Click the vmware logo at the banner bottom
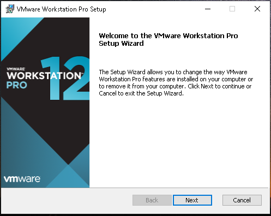The width and height of the screenshot is (271, 216). click(x=22, y=179)
